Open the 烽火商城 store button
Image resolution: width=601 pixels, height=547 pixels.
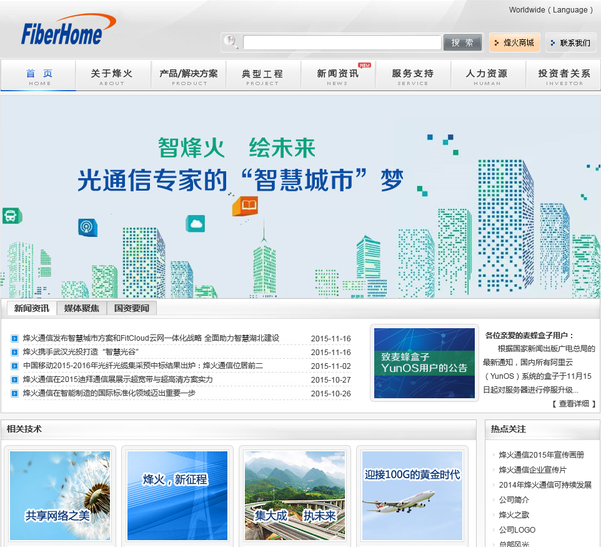click(x=514, y=43)
